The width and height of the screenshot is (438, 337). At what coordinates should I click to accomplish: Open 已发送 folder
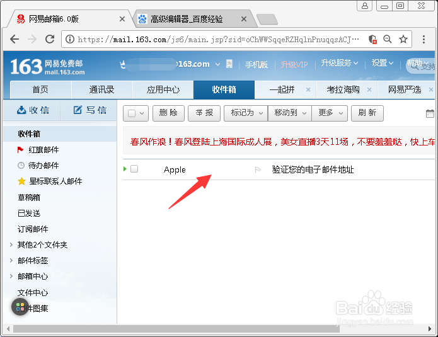pos(29,214)
